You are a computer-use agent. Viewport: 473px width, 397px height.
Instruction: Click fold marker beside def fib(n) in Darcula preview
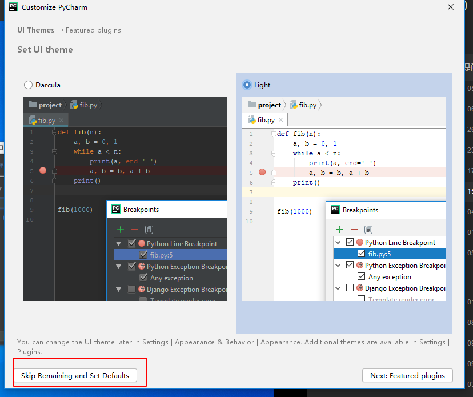pos(54,132)
